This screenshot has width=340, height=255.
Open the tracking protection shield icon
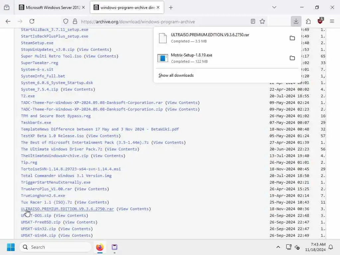[66, 21]
